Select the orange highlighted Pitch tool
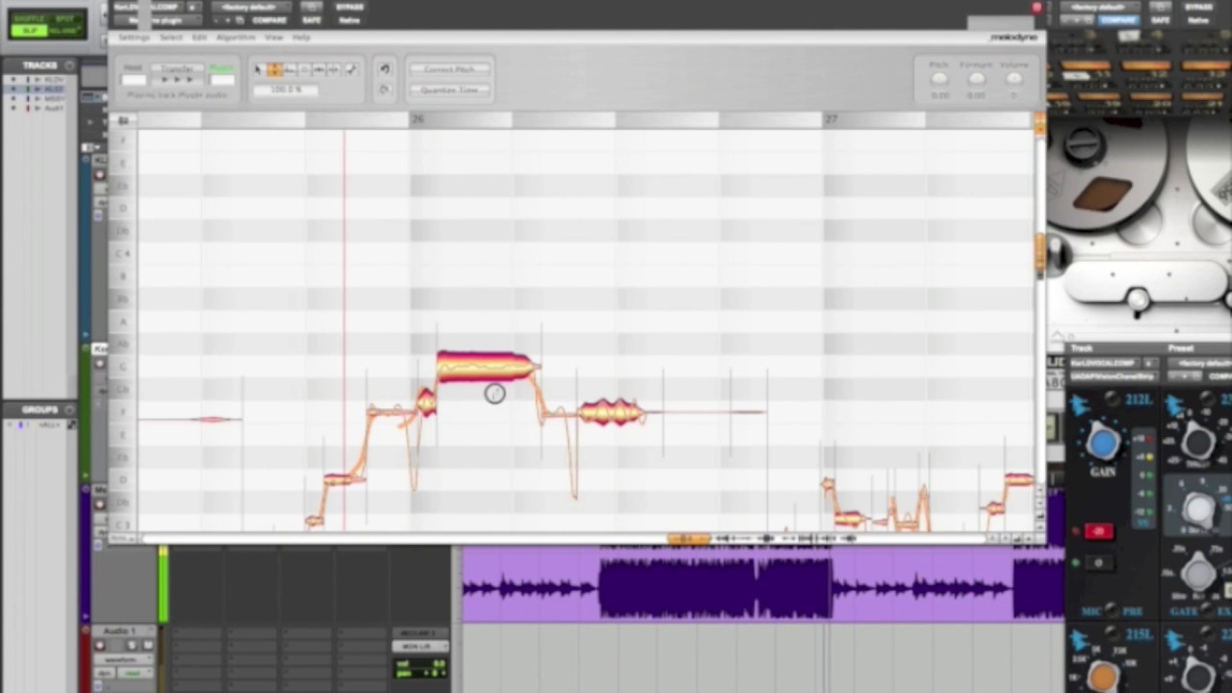The image size is (1232, 693). [x=274, y=69]
